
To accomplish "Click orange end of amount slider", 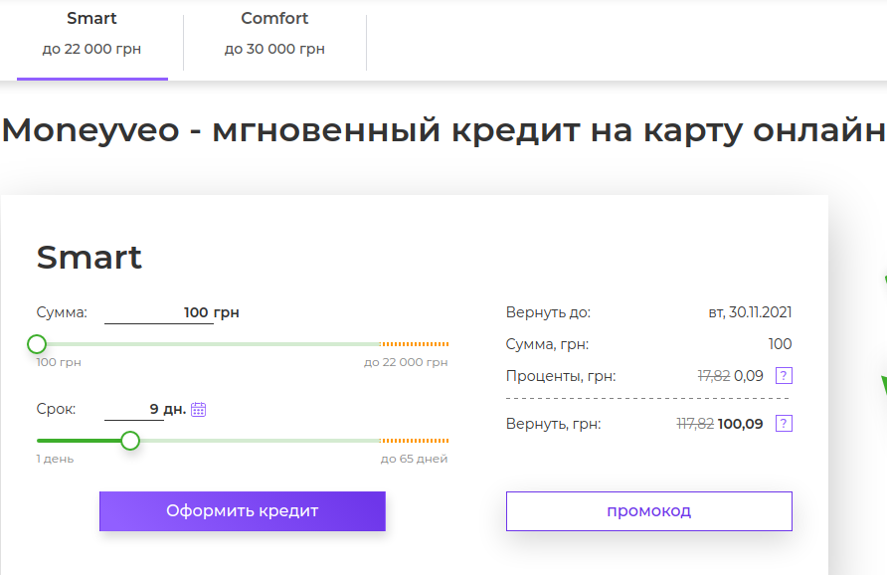I will tap(414, 344).
